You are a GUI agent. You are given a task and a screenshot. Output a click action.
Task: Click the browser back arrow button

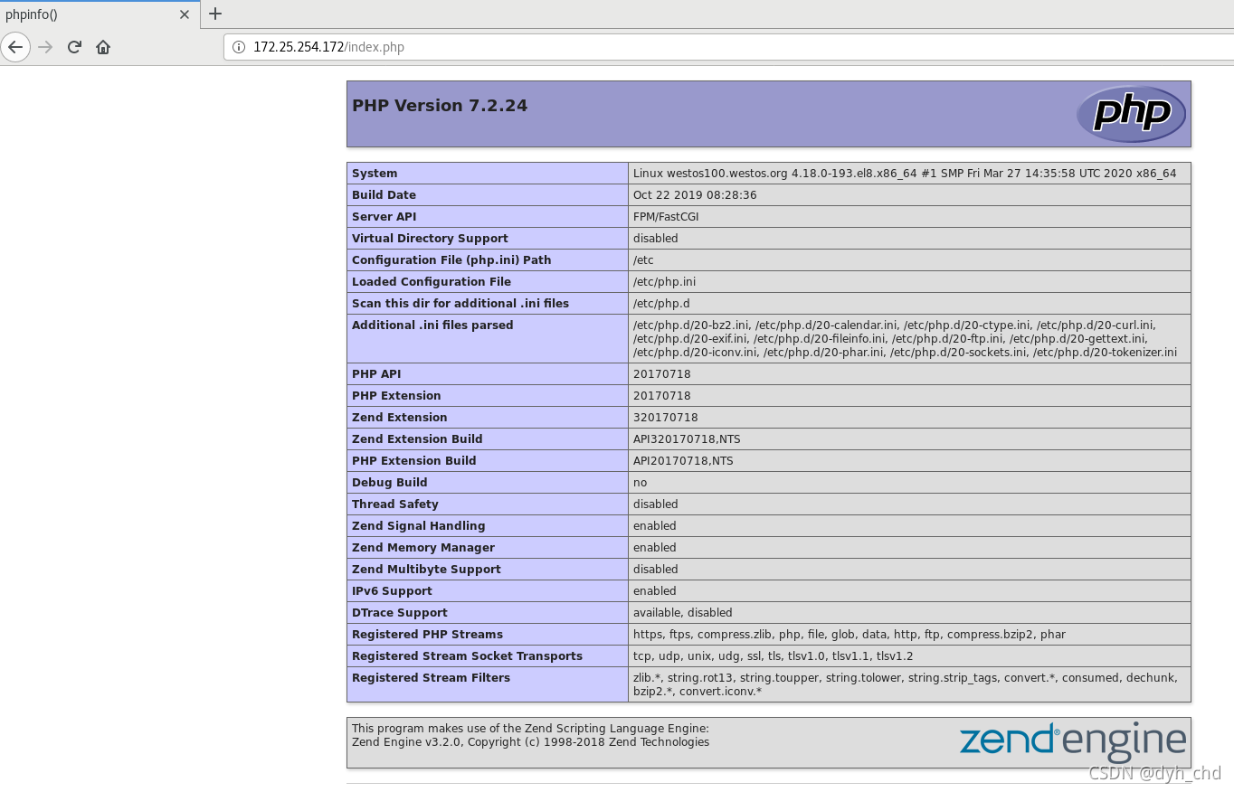(x=15, y=47)
